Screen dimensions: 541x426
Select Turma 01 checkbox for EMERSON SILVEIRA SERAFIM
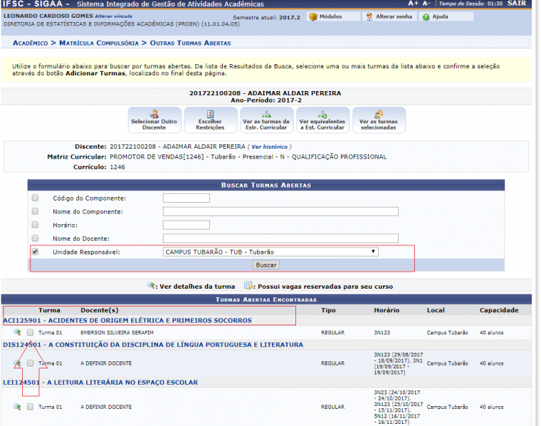click(x=30, y=332)
